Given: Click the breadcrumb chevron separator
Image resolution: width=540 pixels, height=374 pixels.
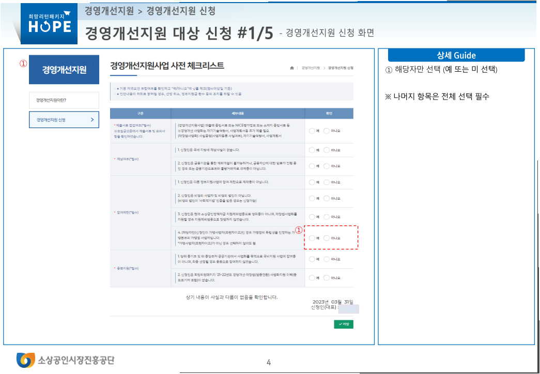Looking at the screenshot, I should coord(325,68).
